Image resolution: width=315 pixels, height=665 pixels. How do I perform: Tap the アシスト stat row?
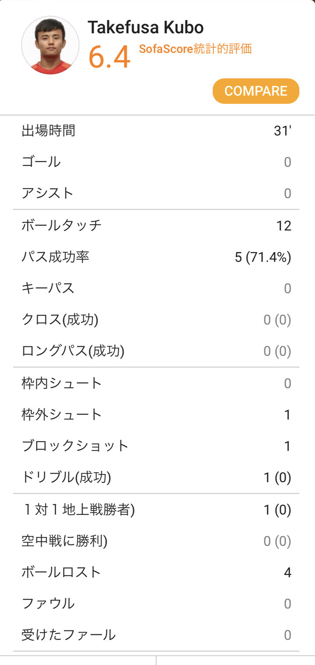click(x=156, y=193)
